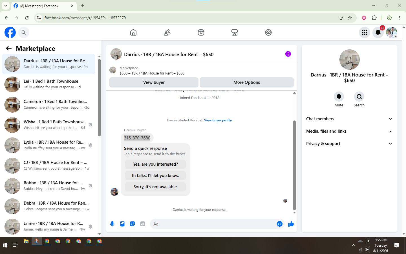
Task: Open browser extensions puzzle icon
Action: 374,18
